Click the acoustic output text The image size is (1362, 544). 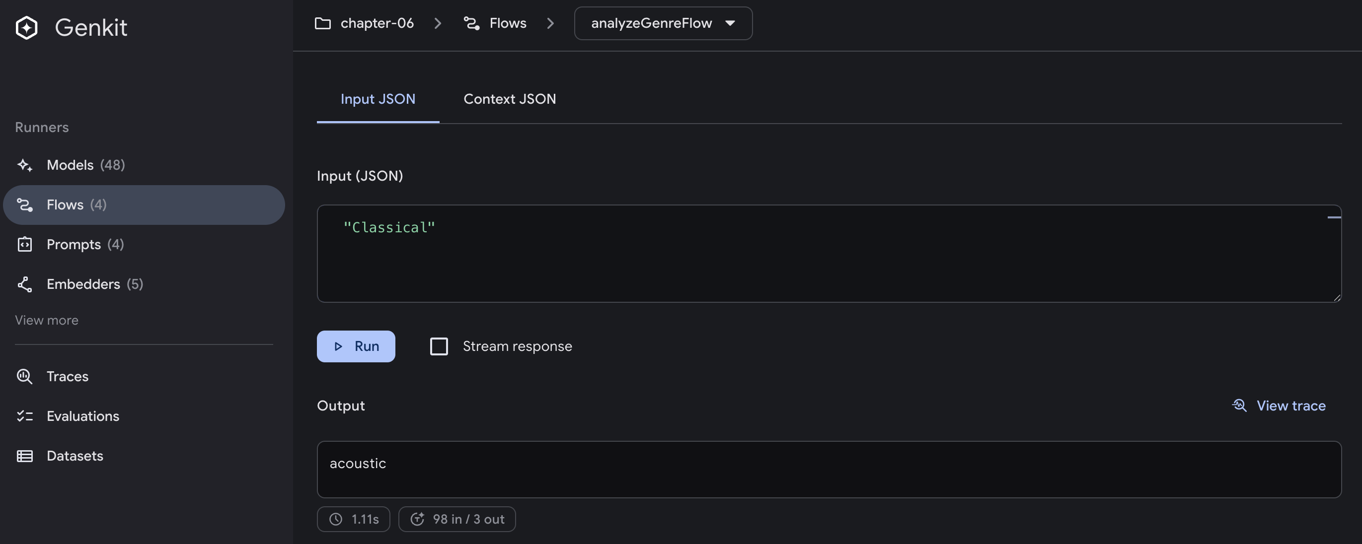(x=358, y=464)
